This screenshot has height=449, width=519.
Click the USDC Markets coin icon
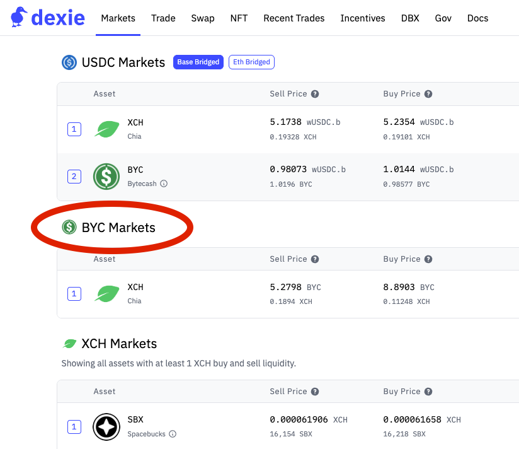[69, 62]
